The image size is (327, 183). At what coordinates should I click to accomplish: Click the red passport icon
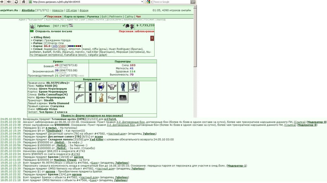[x=152, y=38]
